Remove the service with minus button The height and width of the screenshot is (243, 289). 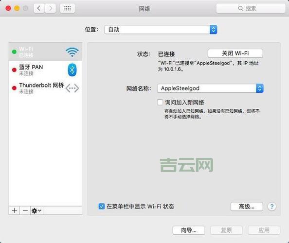click(x=25, y=210)
